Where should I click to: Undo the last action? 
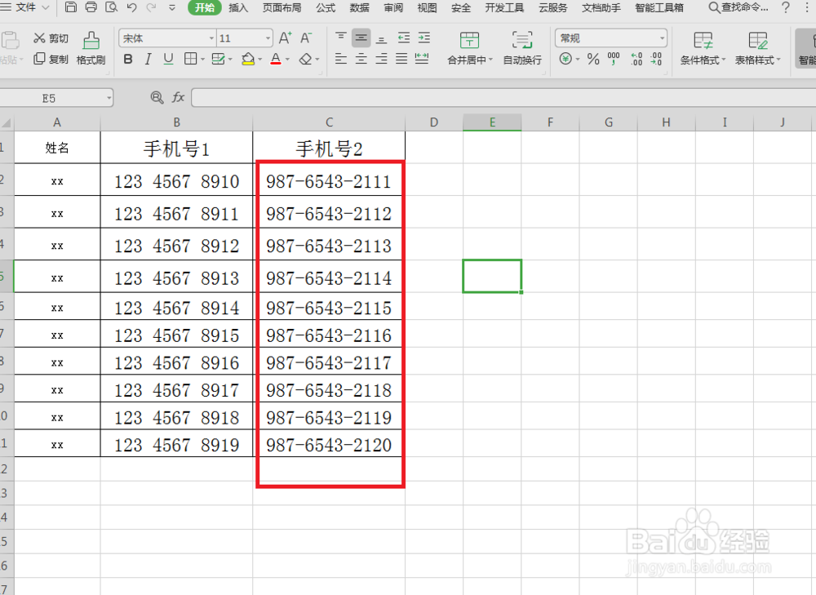click(x=132, y=7)
